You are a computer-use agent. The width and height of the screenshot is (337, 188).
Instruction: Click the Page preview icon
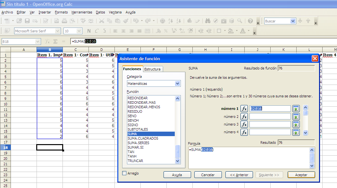coord(72,21)
